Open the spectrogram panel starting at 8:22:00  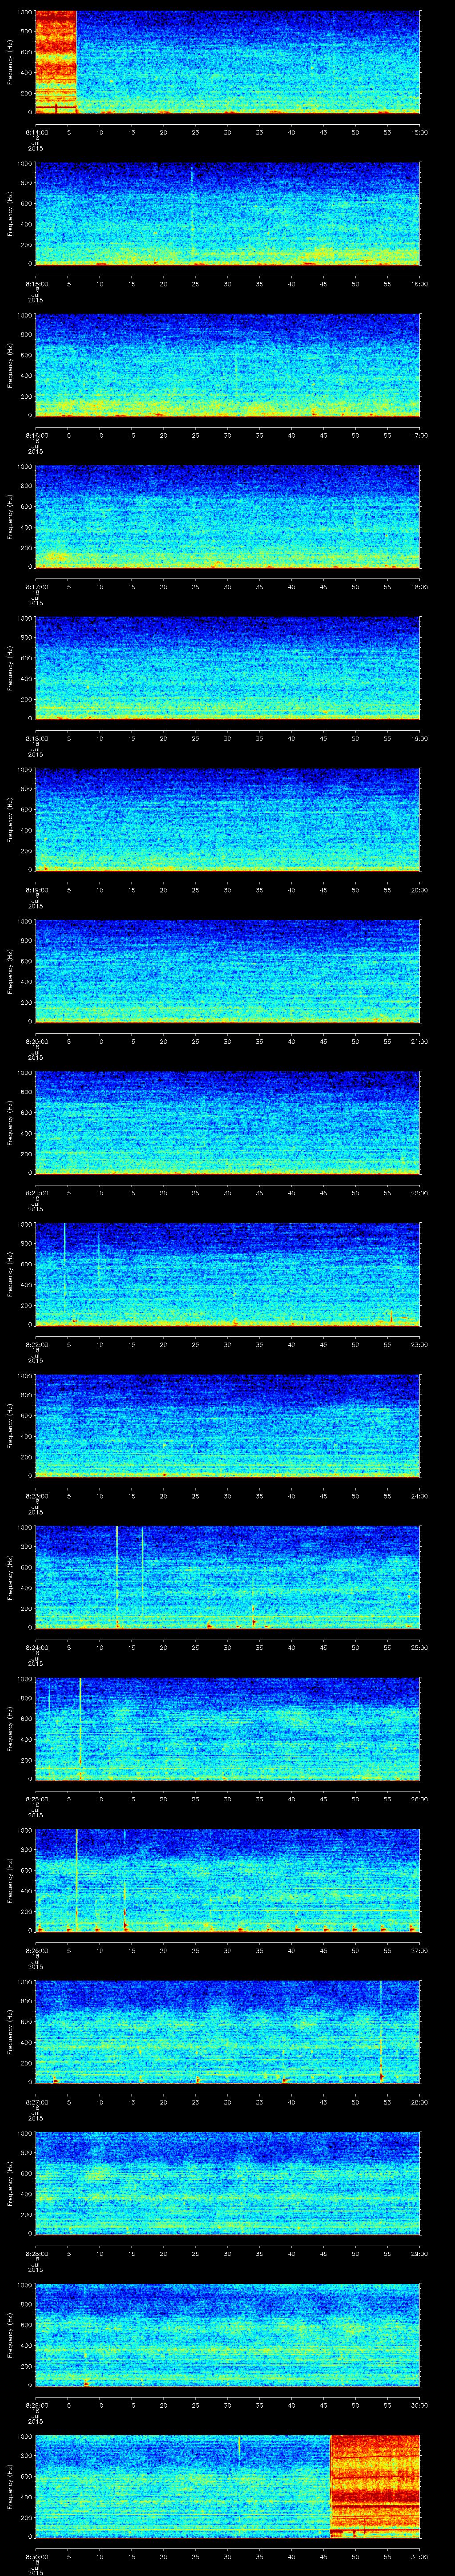point(227,1275)
